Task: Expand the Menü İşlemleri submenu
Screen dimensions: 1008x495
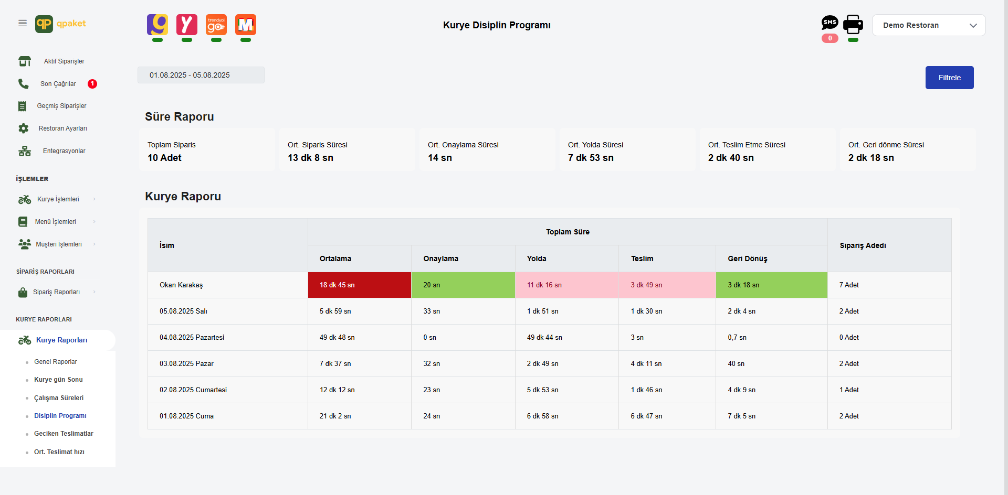Action: point(56,222)
